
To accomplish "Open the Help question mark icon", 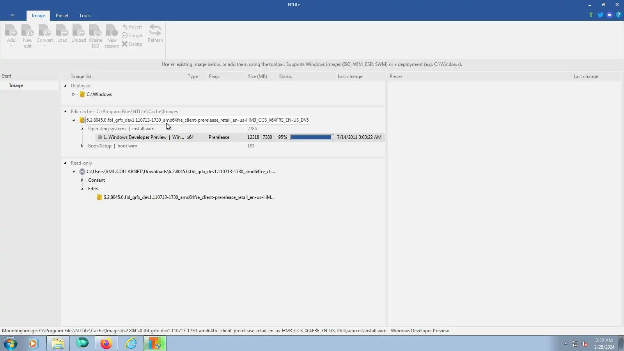I will coord(619,15).
